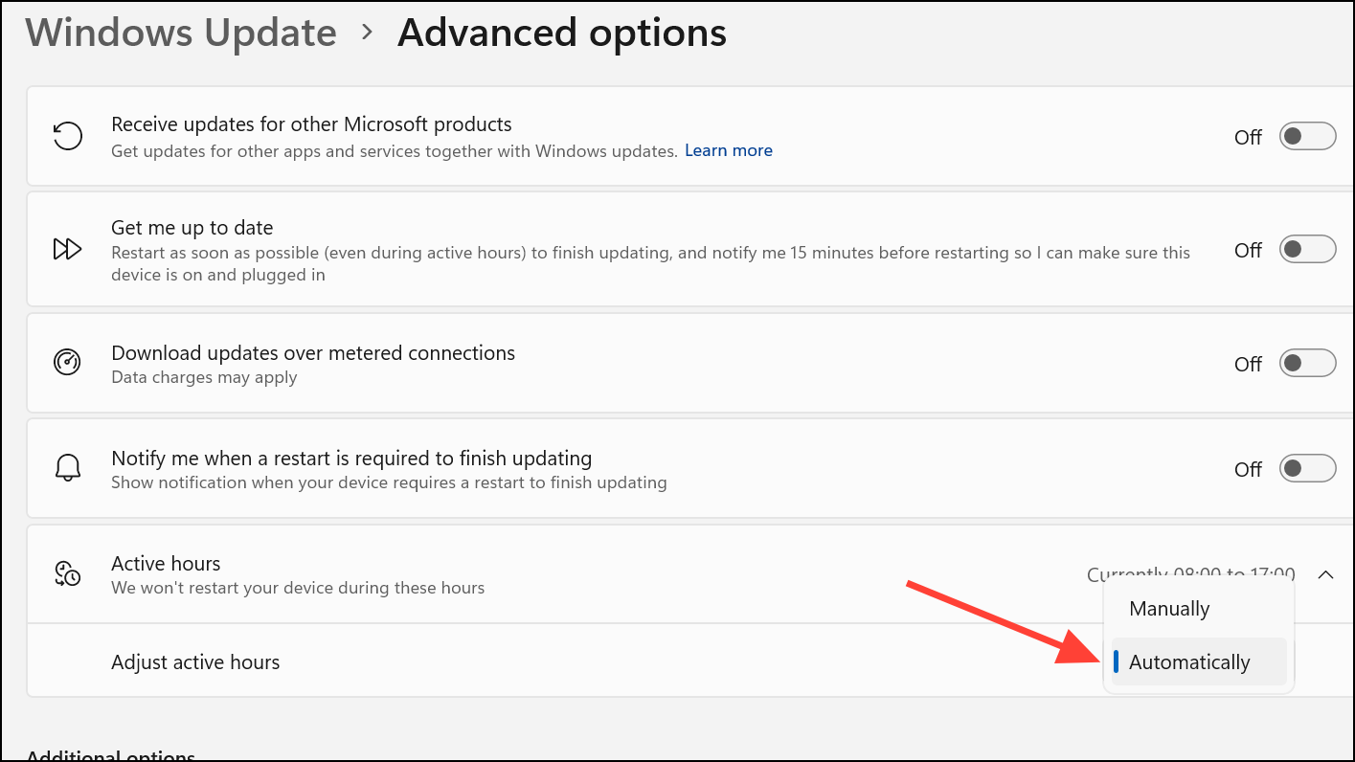Turn on Receive updates for other Microsoft products

point(1307,137)
